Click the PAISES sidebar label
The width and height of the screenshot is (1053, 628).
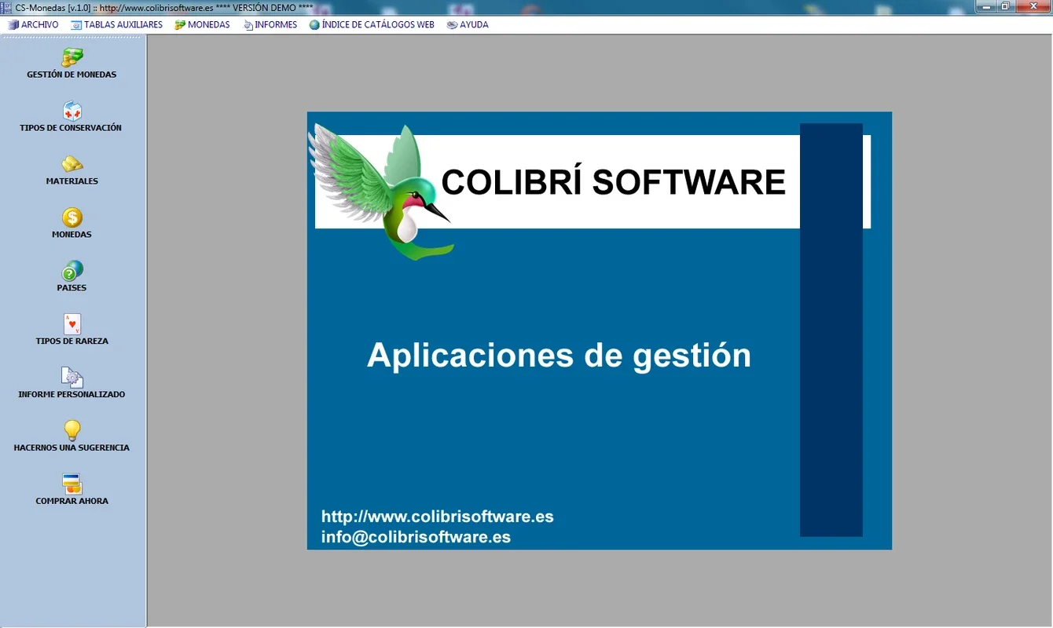coord(72,288)
